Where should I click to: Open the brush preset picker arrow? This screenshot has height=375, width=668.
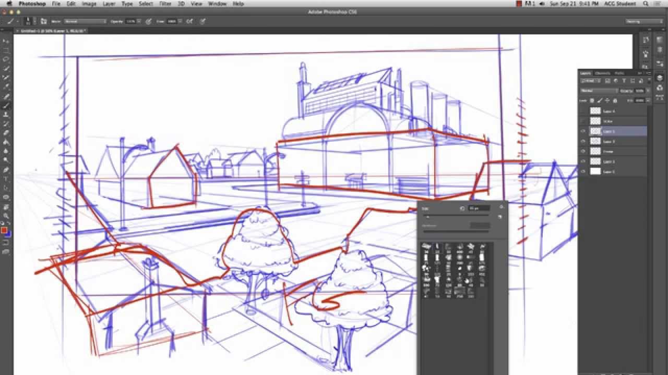(x=34, y=21)
